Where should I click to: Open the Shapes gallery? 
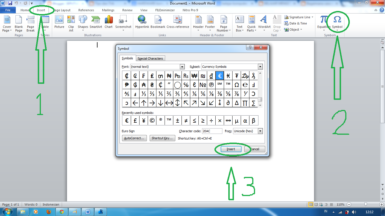(83, 24)
